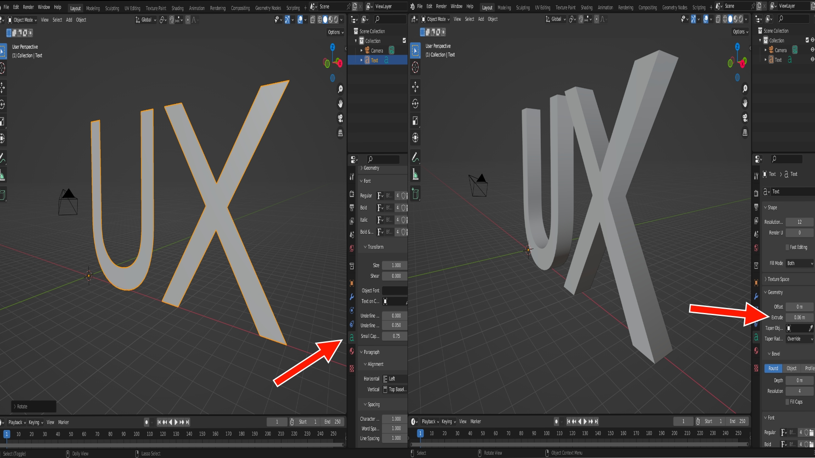Click the pan hand icon in right viewport
The width and height of the screenshot is (815, 458).
(745, 103)
